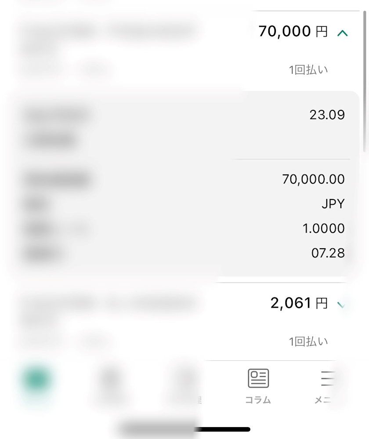Tap the green circular bottom navigation icon

click(x=37, y=379)
